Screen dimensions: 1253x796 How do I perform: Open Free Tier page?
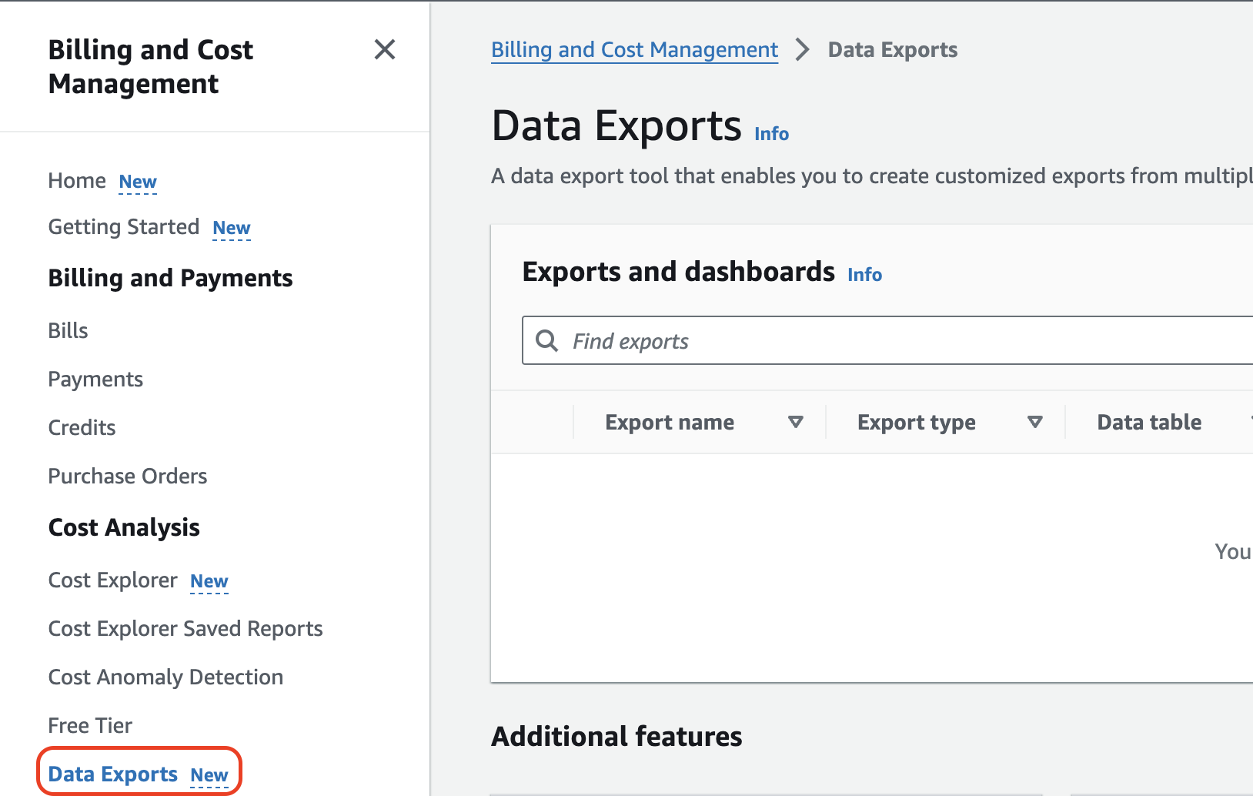click(90, 725)
